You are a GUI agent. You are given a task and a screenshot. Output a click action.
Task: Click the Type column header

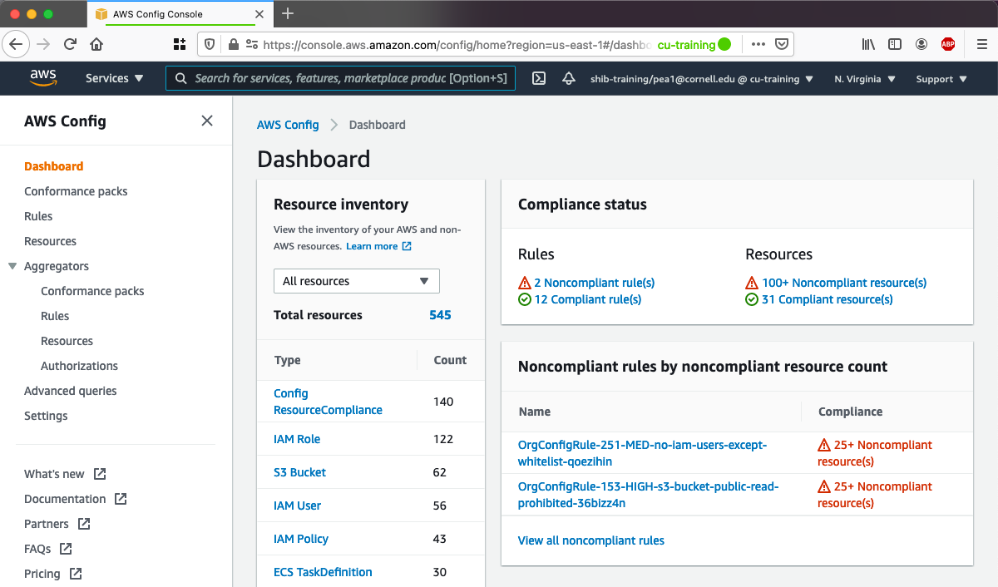[x=288, y=360]
